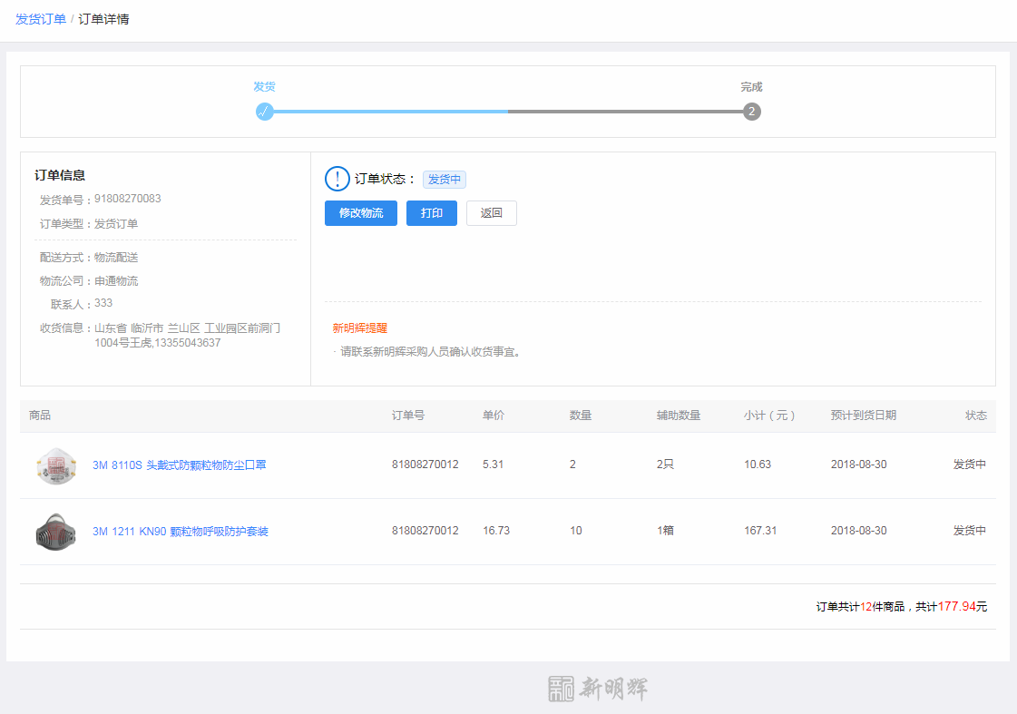The image size is (1017, 714).
Task: Click the subtotal 167.31 cell
Action: click(x=760, y=531)
